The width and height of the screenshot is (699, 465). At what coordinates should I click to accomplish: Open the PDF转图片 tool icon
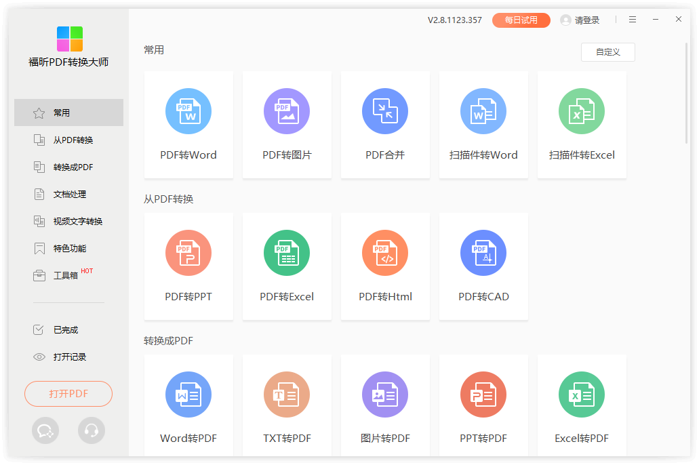coord(287,111)
